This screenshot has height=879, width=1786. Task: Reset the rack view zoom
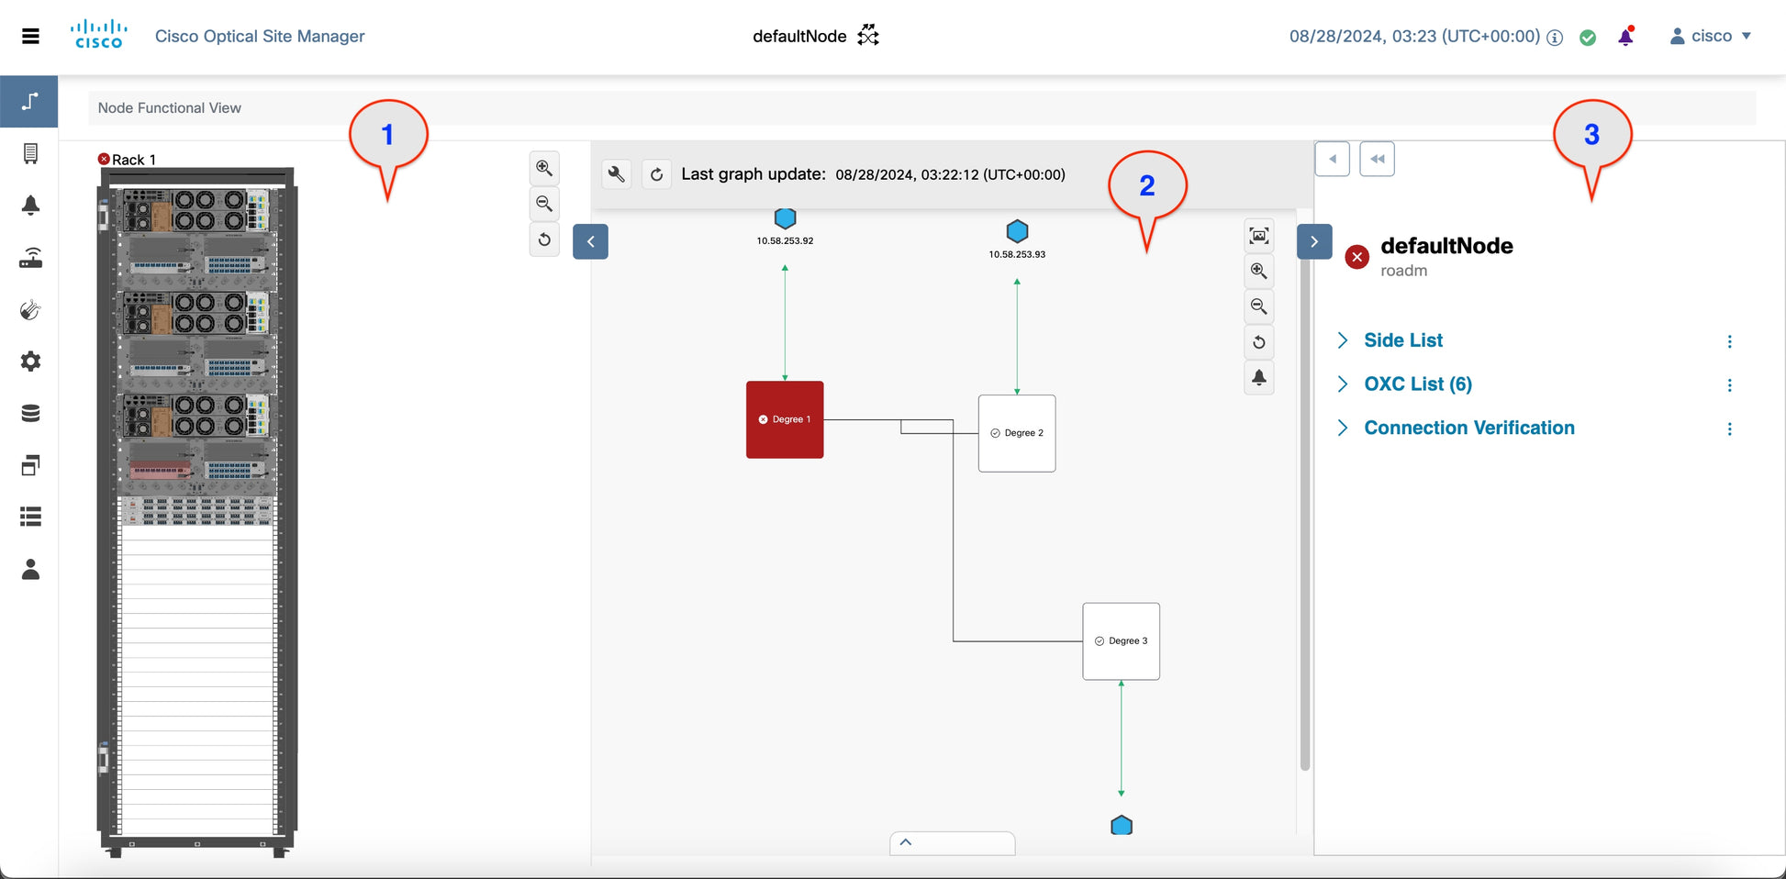(x=544, y=239)
